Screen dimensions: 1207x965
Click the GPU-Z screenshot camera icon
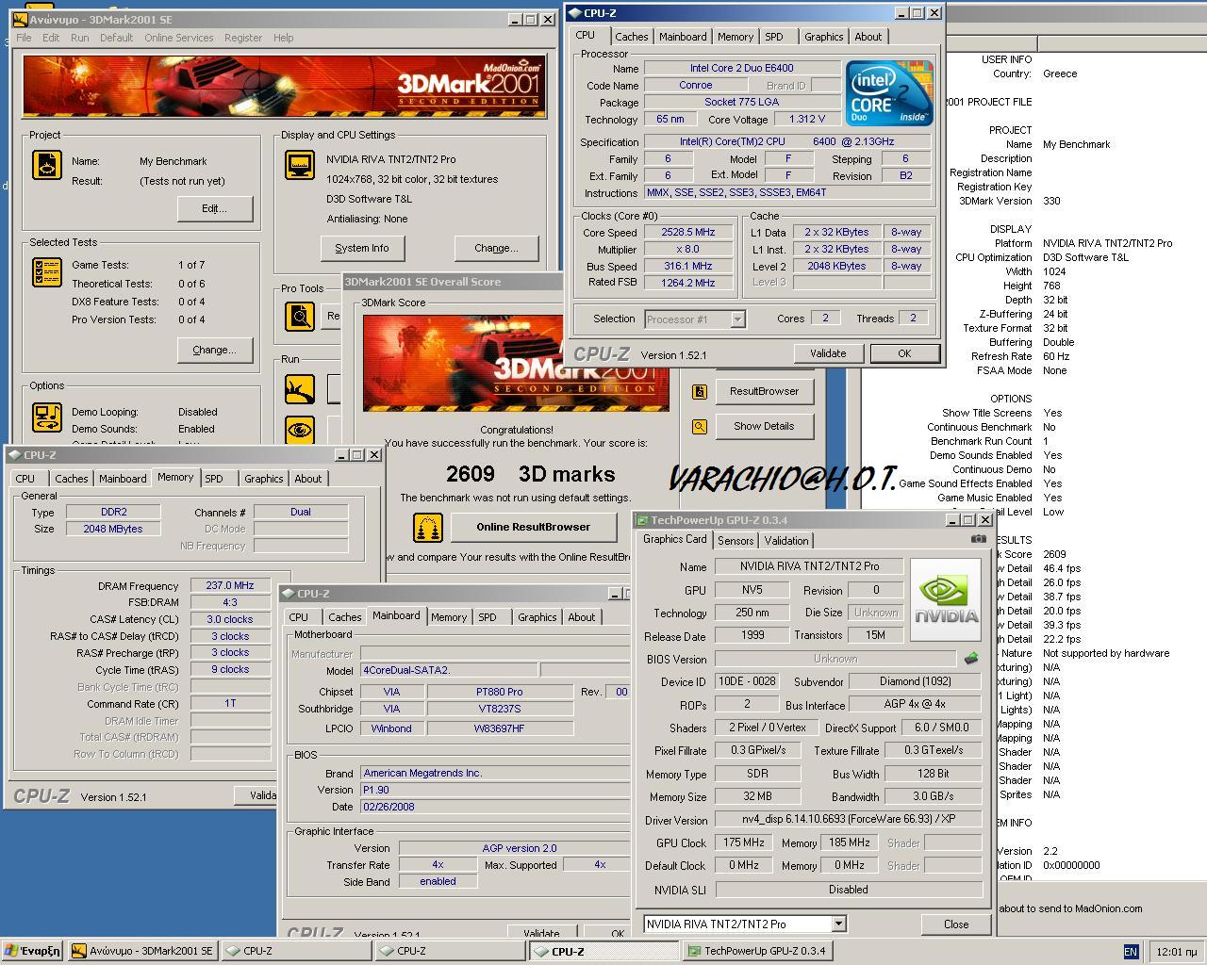[x=978, y=539]
